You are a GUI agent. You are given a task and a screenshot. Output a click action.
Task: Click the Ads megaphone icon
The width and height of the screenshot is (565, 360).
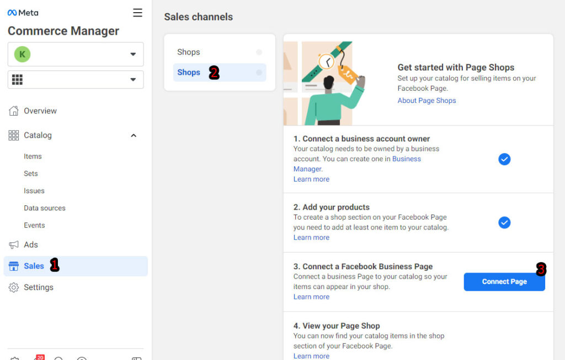point(14,245)
